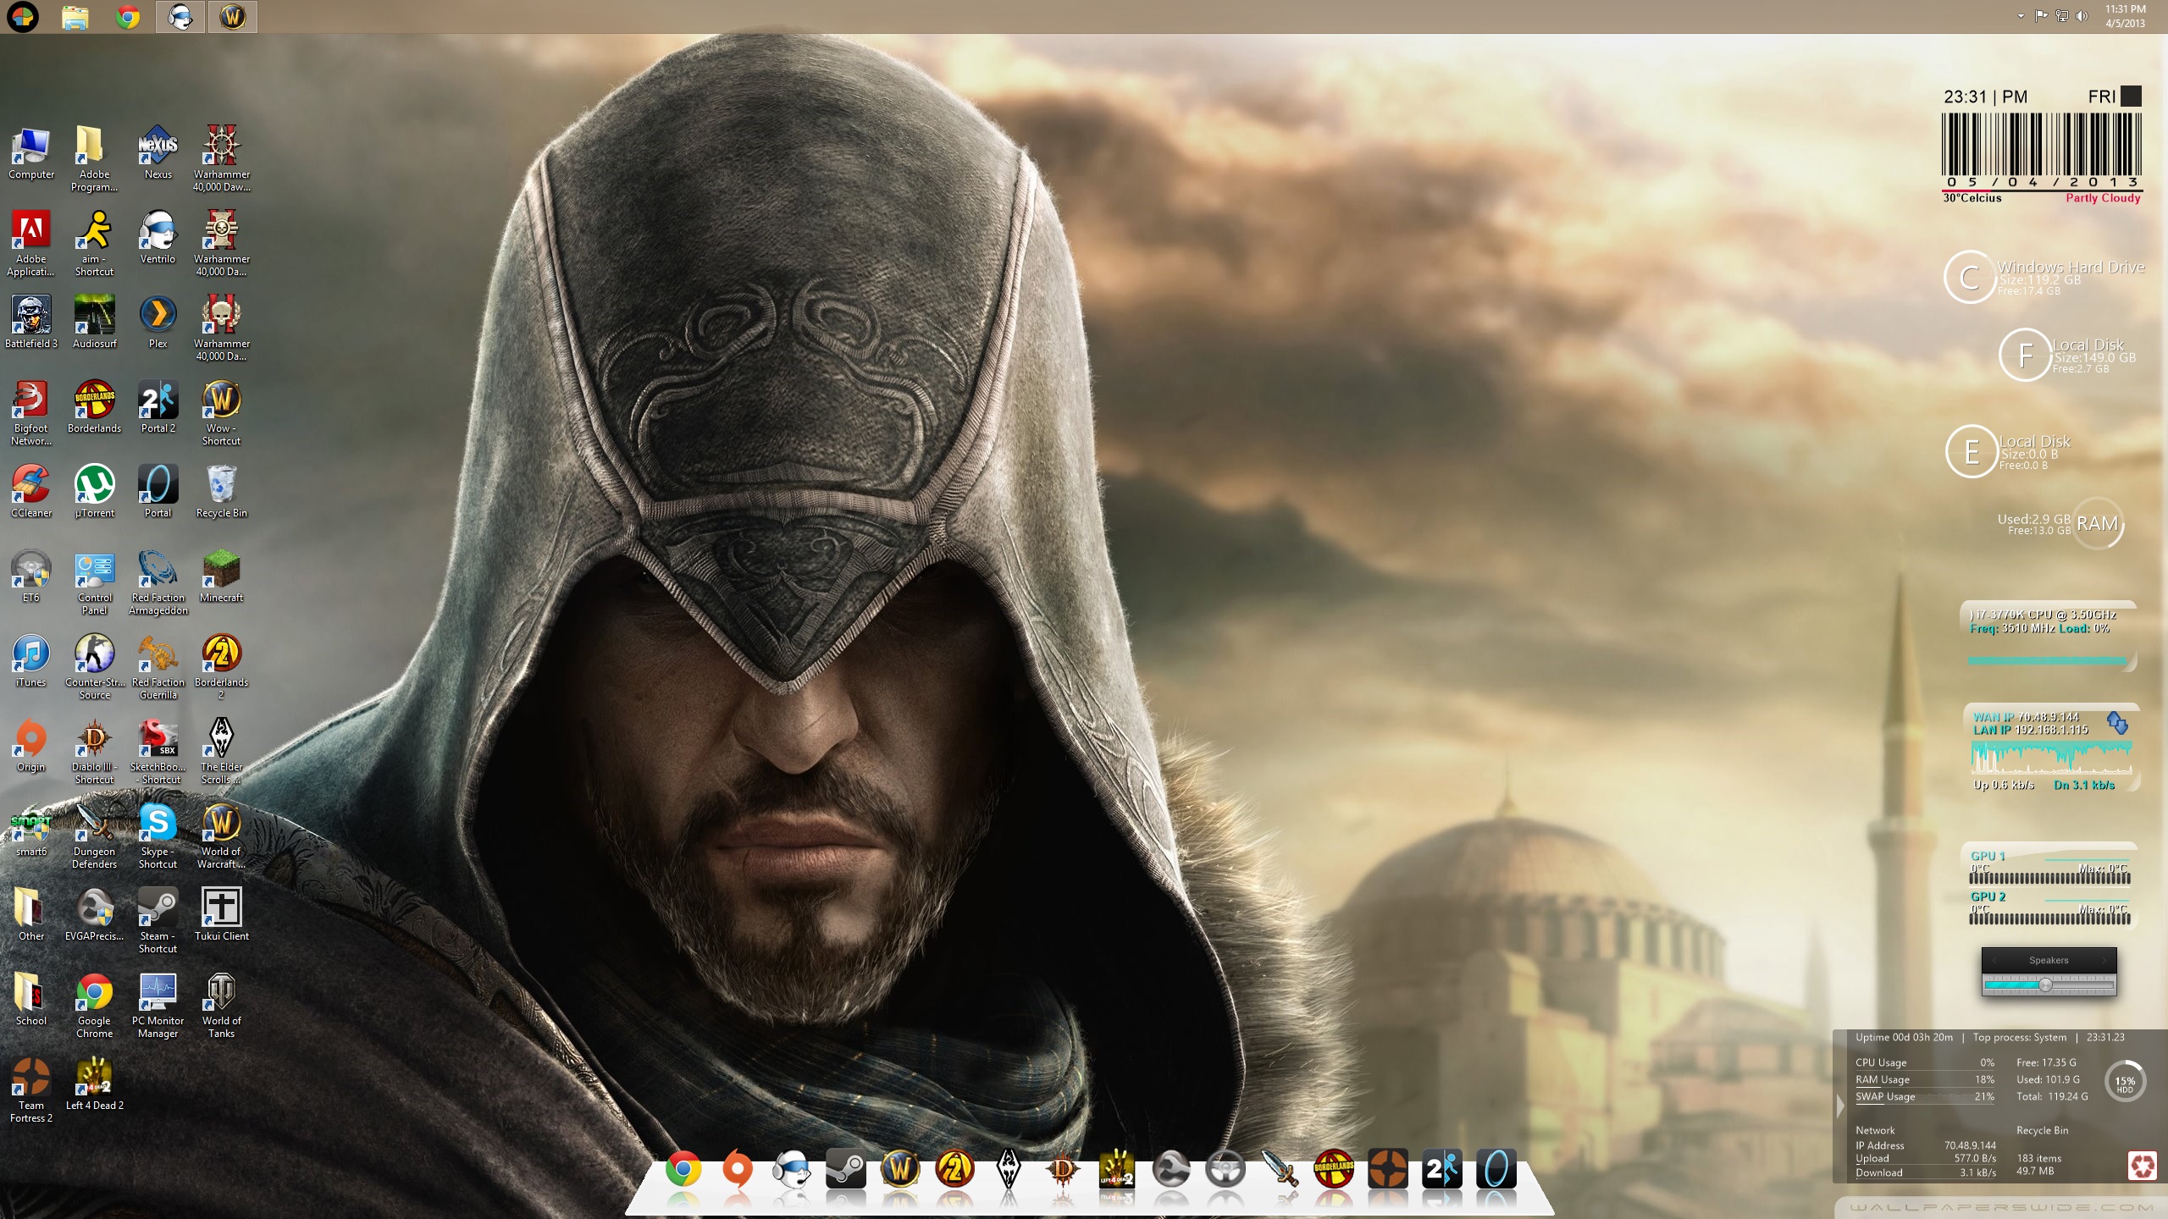Launch Team Fortress 2 from the dock
Screen dimensions: 2168x1219
1387,1170
